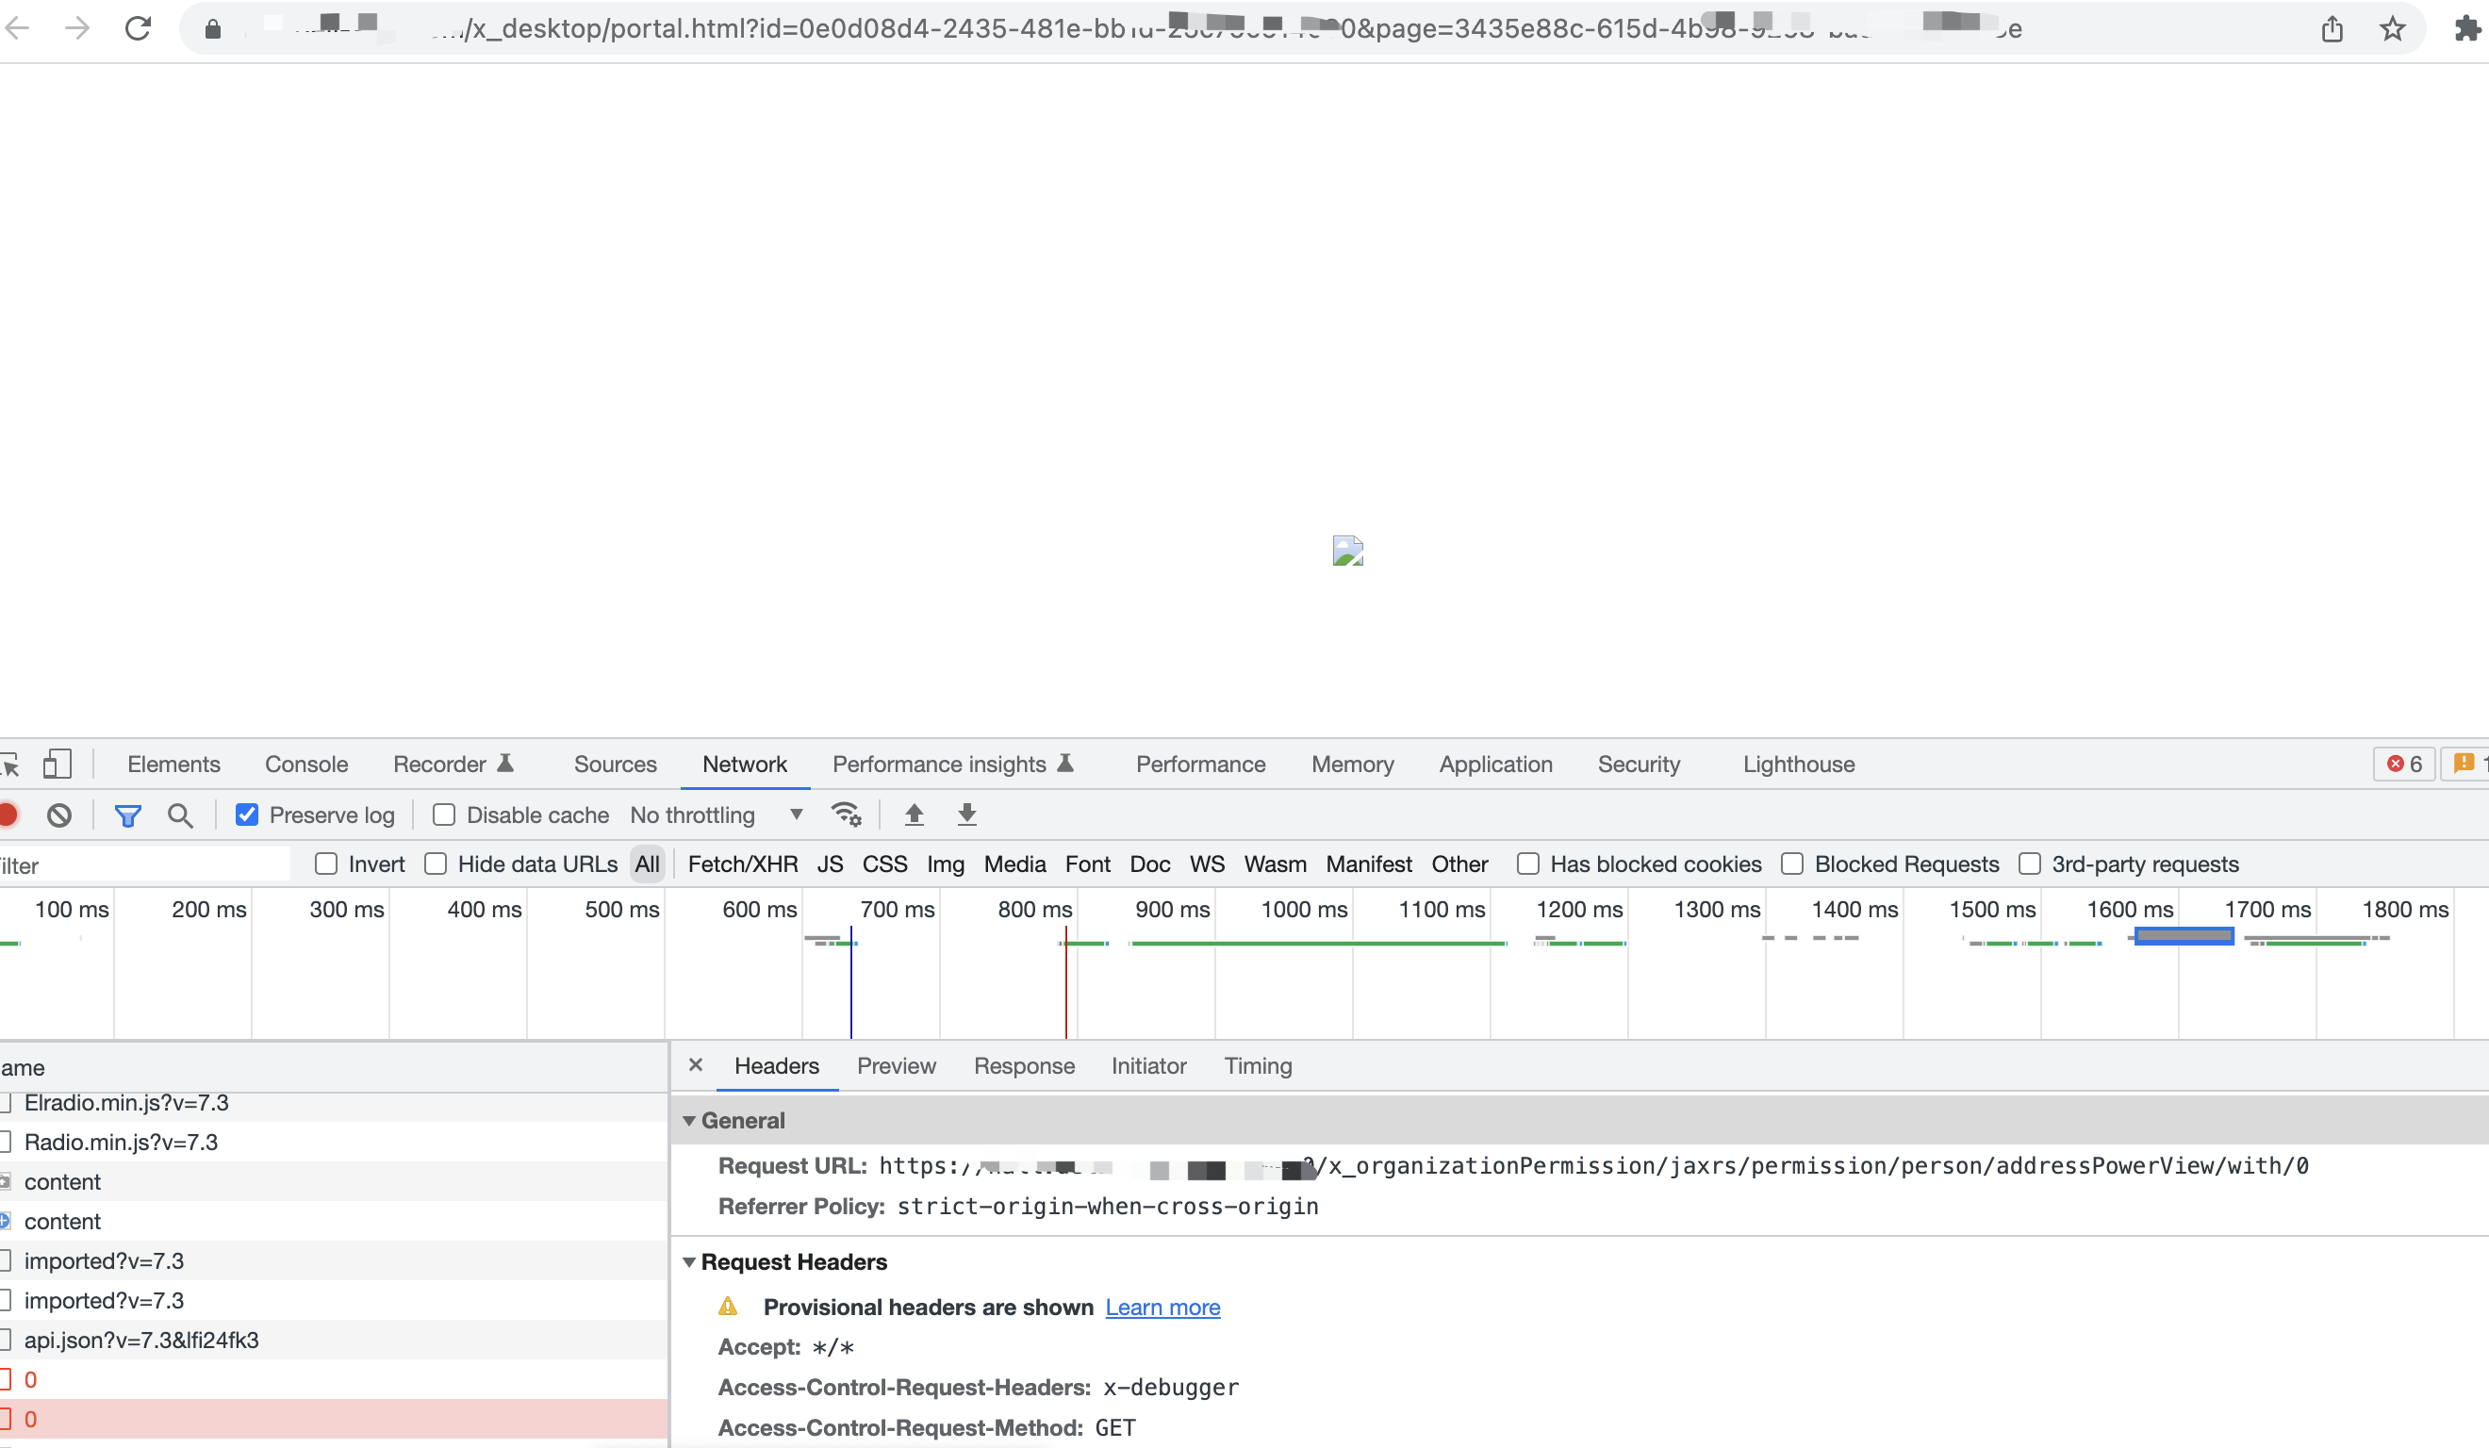Click the Learn more link
This screenshot has width=2489, height=1448.
pos(1162,1307)
